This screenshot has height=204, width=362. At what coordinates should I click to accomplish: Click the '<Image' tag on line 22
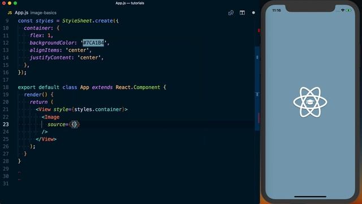click(x=50, y=117)
